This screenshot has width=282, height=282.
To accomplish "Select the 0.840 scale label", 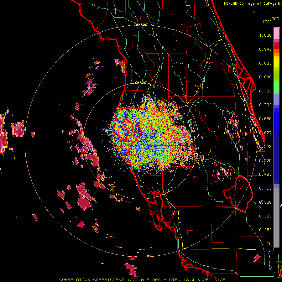I will click(265, 77).
